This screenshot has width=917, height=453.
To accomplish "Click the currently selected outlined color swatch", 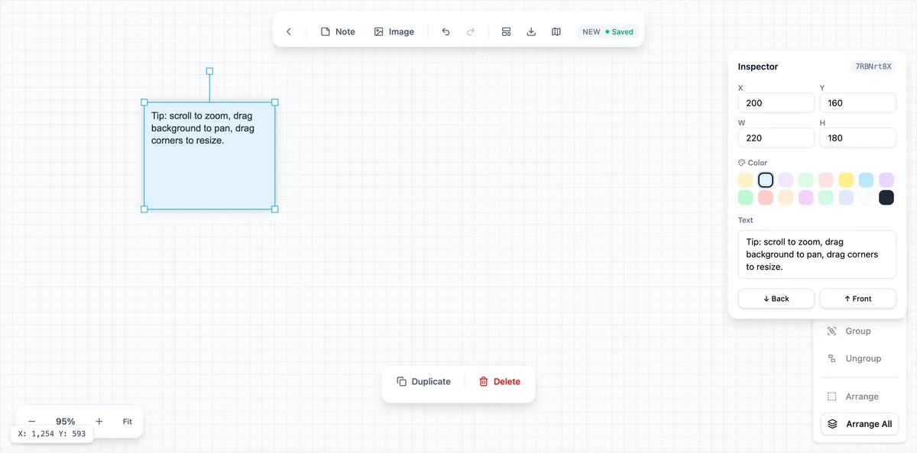I will click(766, 180).
